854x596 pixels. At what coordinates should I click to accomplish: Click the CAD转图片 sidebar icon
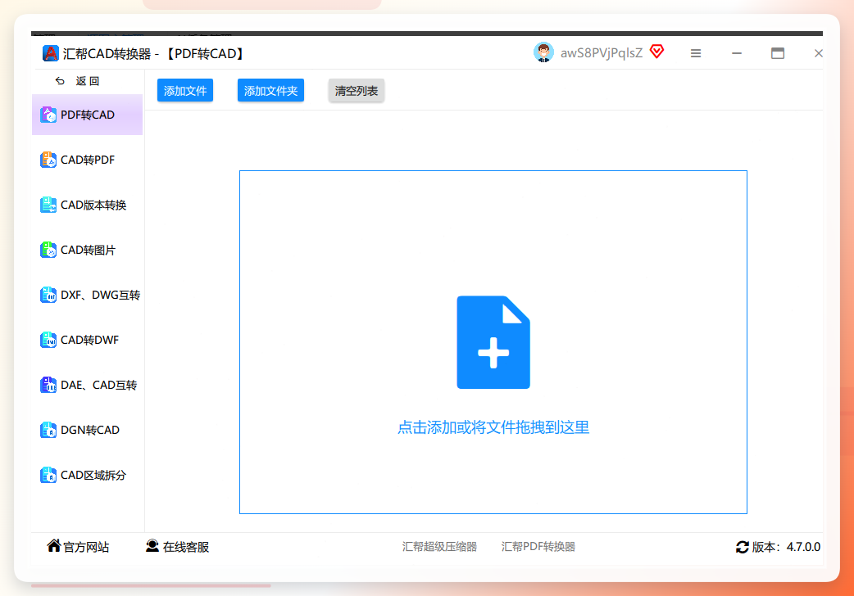tap(48, 250)
